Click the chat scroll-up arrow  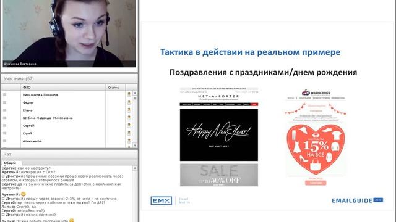(x=135, y=168)
